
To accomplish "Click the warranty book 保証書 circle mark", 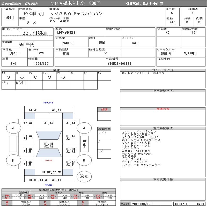I will (168, 33).
